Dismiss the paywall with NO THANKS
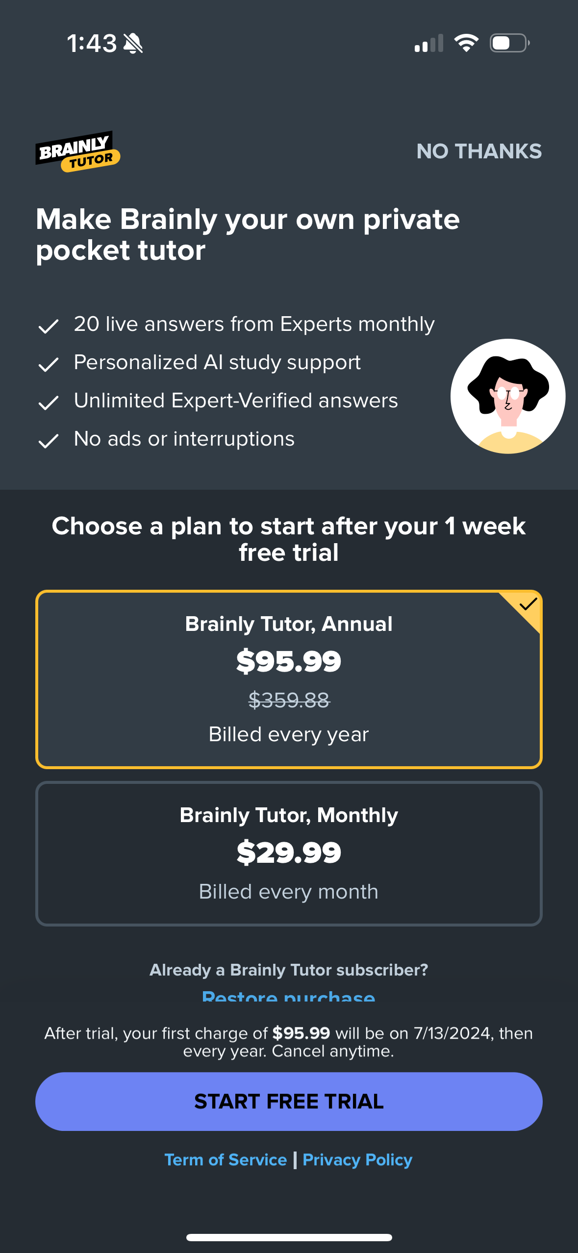Image resolution: width=578 pixels, height=1253 pixels. click(x=479, y=151)
